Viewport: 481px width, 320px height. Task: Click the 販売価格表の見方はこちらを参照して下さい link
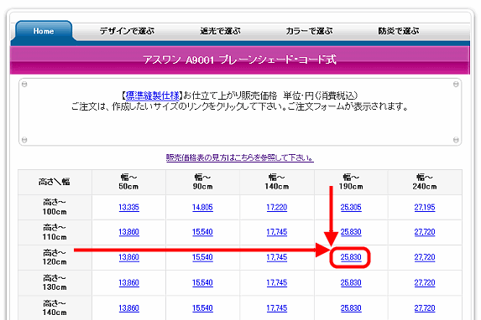pos(240,157)
